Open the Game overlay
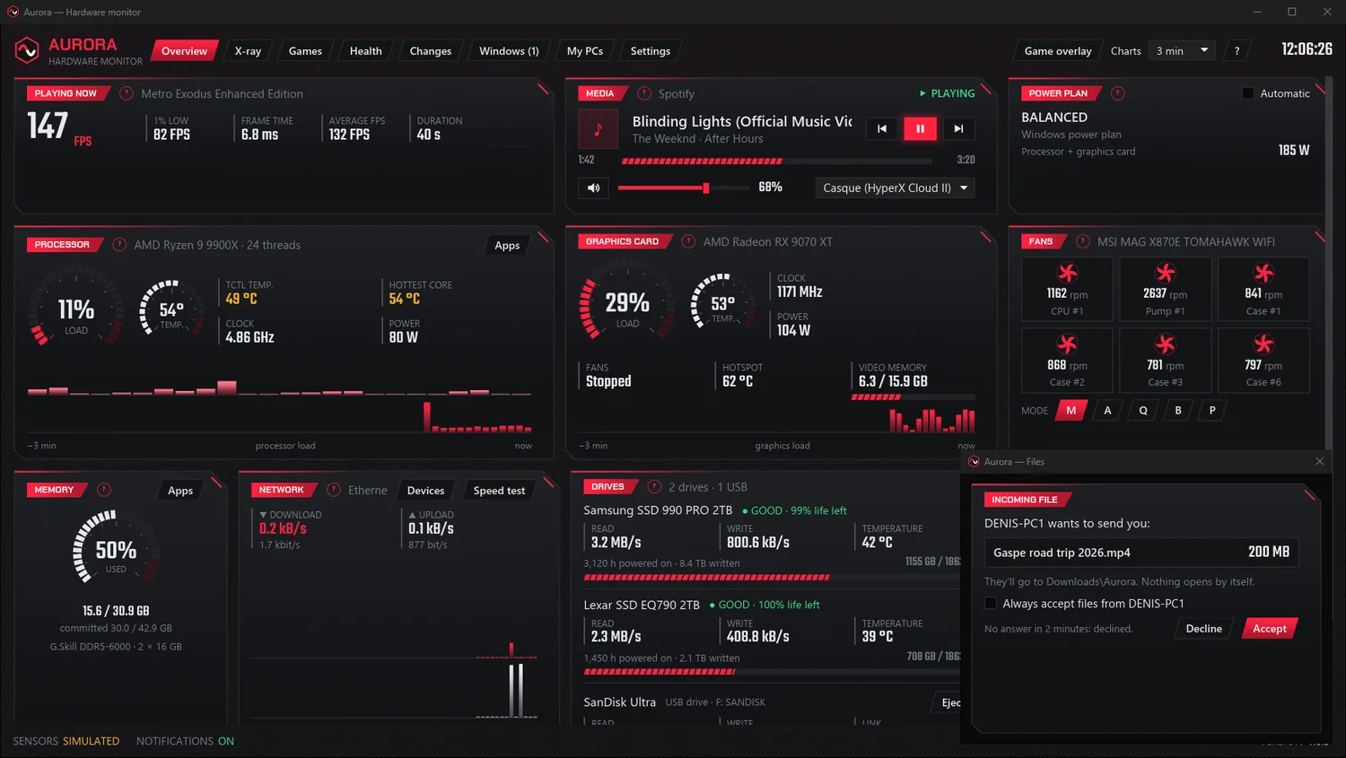This screenshot has height=758, width=1346. click(x=1058, y=51)
